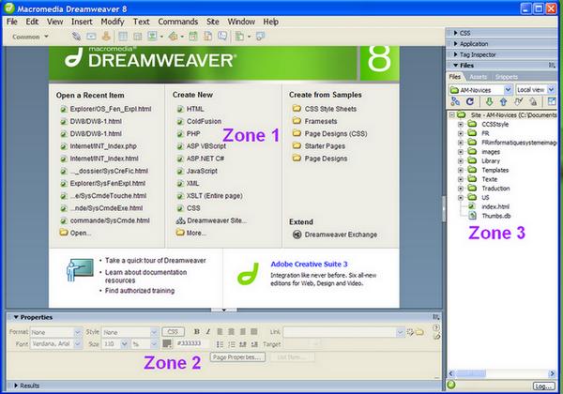Expand the CSS panel group
The height and width of the screenshot is (394, 563).
[x=455, y=33]
